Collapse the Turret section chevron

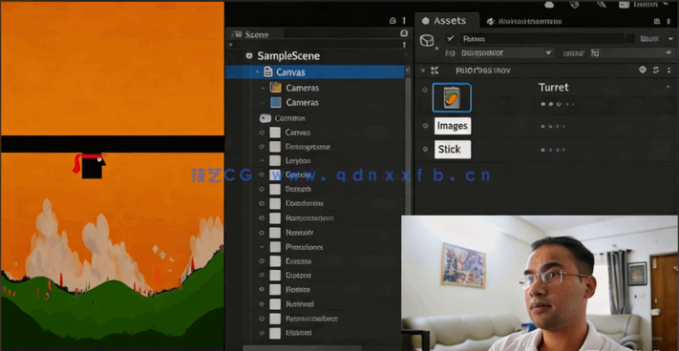668,88
